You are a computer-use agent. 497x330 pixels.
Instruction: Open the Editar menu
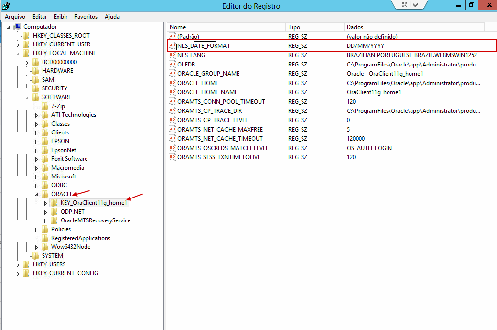click(x=40, y=17)
